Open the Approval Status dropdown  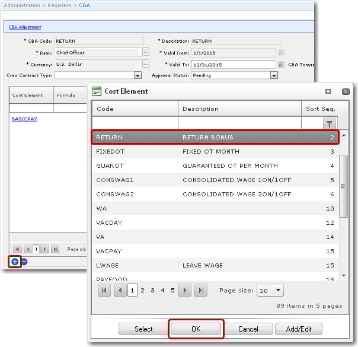pos(274,75)
